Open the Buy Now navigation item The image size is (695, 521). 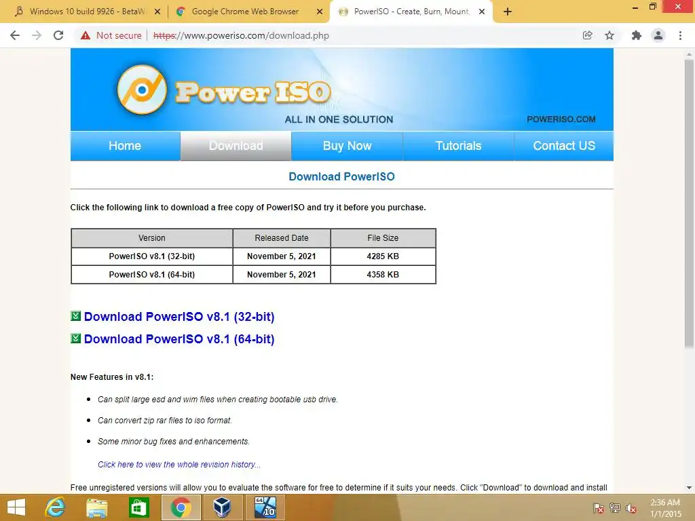pyautogui.click(x=347, y=146)
